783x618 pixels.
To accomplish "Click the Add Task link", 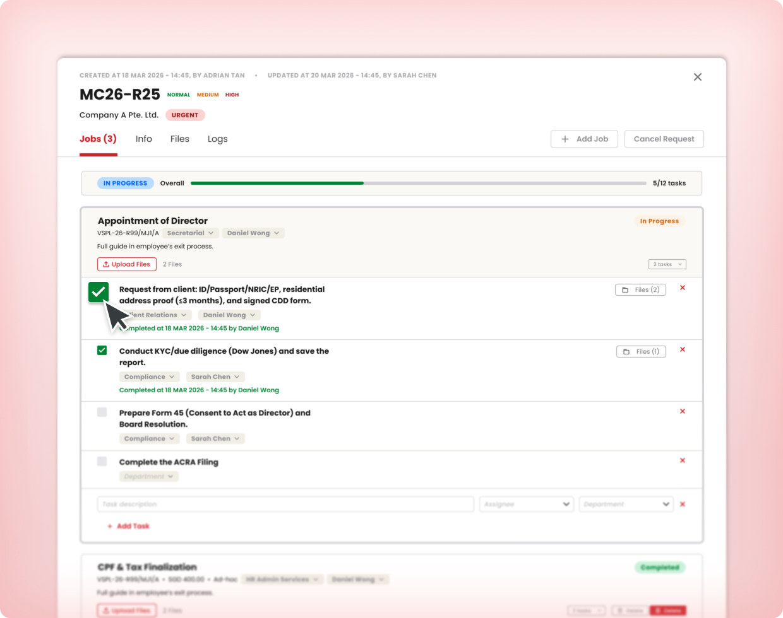I will click(128, 526).
